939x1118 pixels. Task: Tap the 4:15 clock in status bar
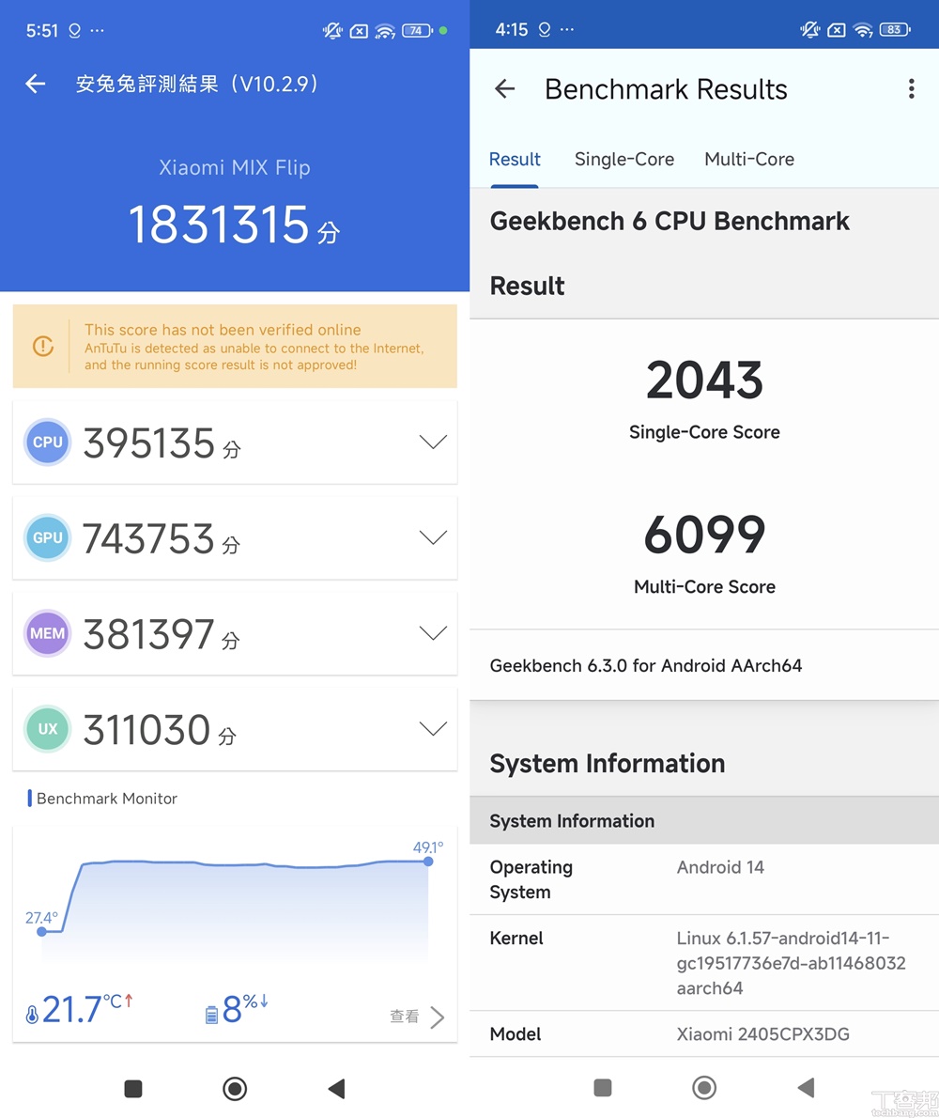[512, 29]
